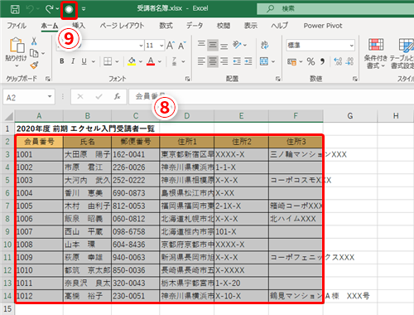414x315 pixels.
Task: Click Increase Decimal icon
Action: coord(338,61)
